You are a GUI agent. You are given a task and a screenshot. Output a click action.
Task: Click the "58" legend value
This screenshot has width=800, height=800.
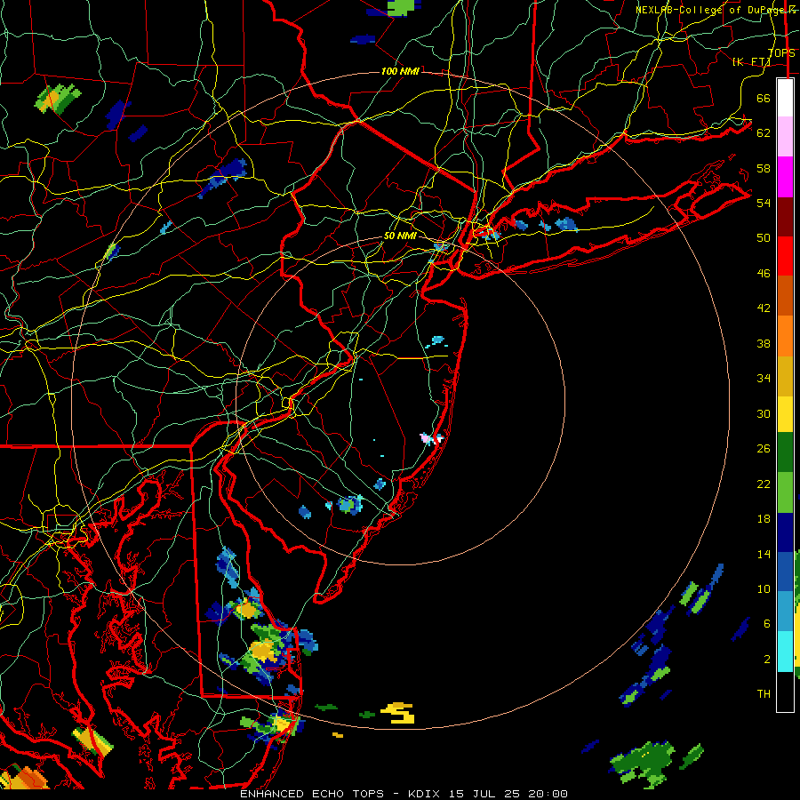[764, 168]
